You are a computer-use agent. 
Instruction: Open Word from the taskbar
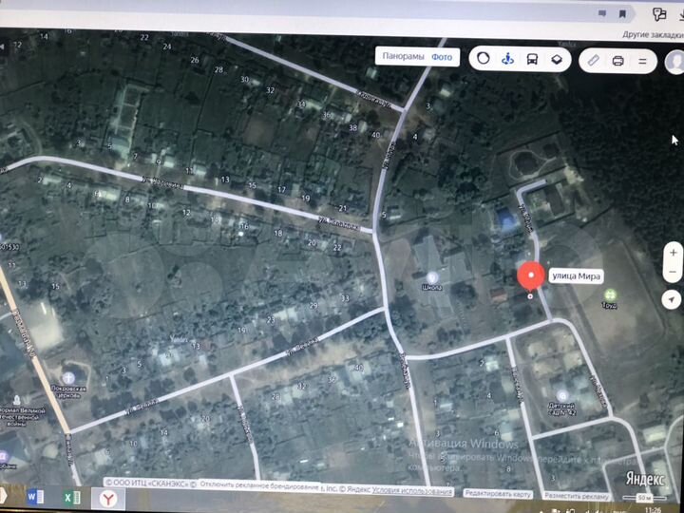35,497
